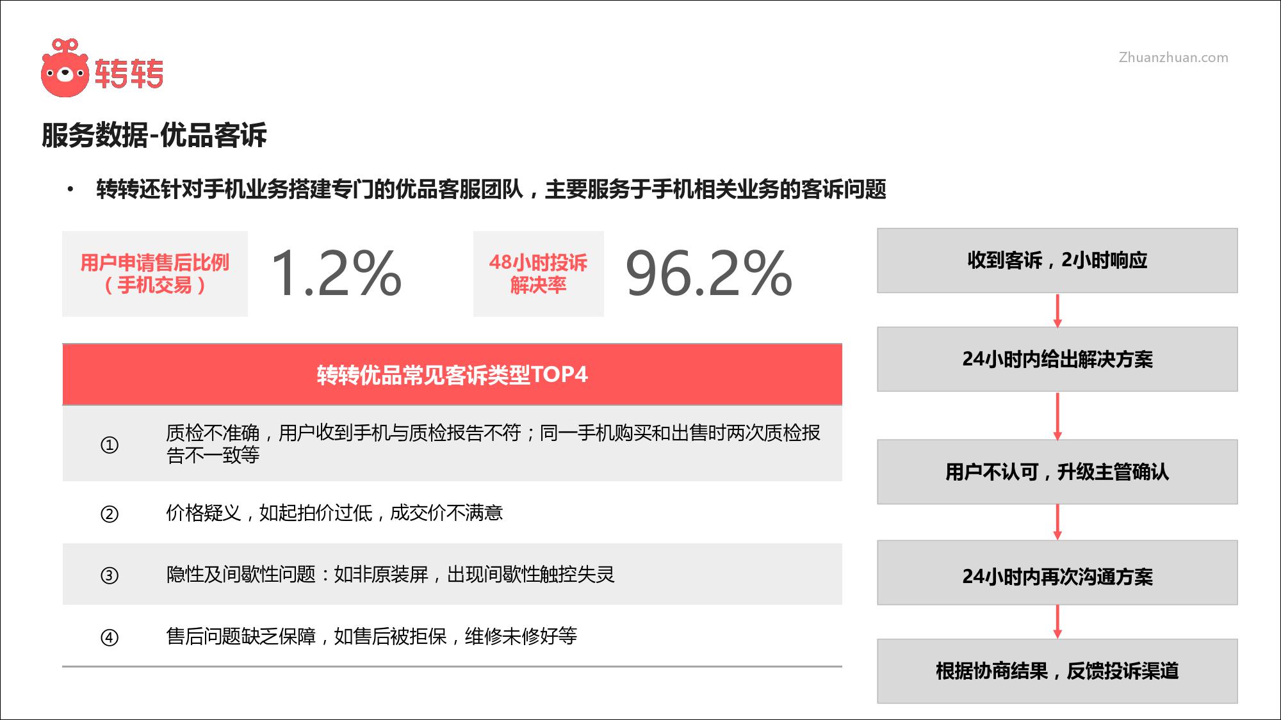
Task: Click the red 转转优品常见客诉类型TOP4 header
Action: pos(452,374)
